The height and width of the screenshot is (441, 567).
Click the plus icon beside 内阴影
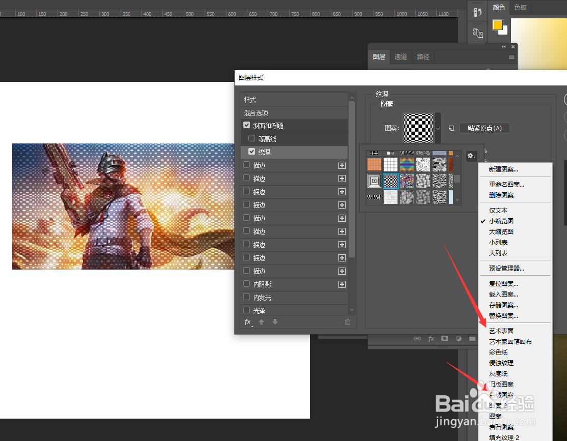click(342, 284)
